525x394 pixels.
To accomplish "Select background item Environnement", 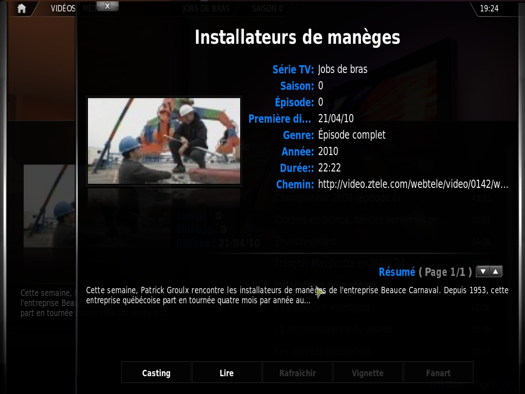I will [x=306, y=242].
